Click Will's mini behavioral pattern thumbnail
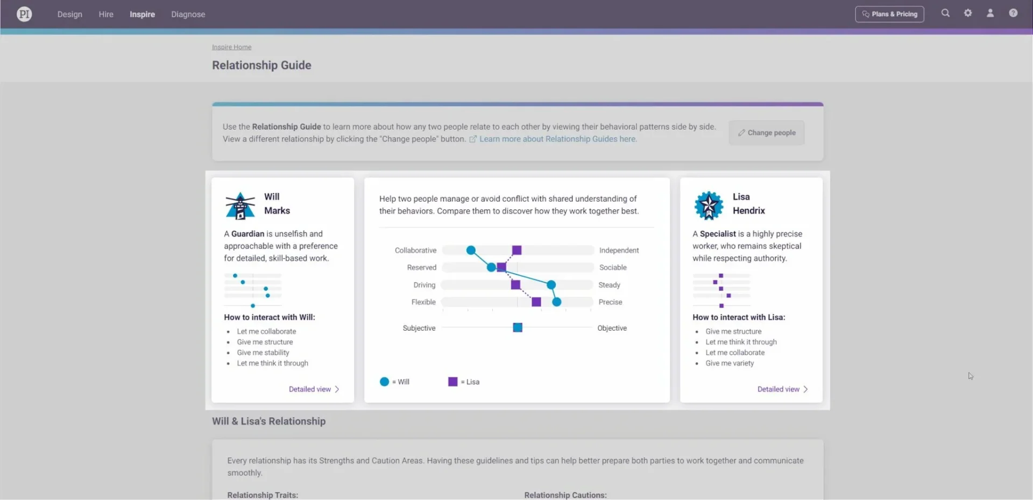 253,290
